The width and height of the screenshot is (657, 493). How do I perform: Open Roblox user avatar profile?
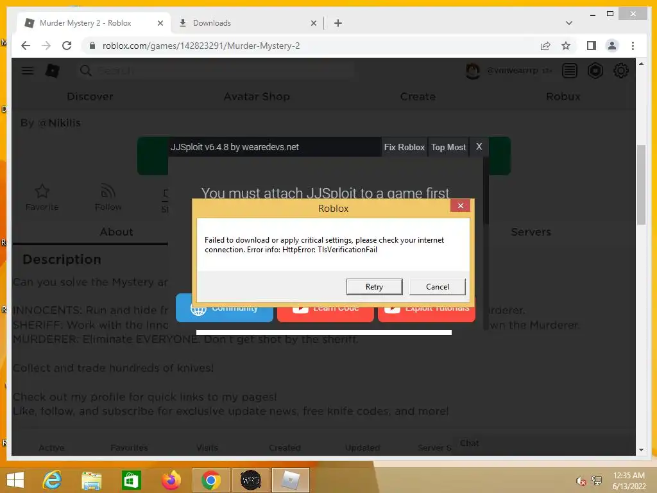473,71
